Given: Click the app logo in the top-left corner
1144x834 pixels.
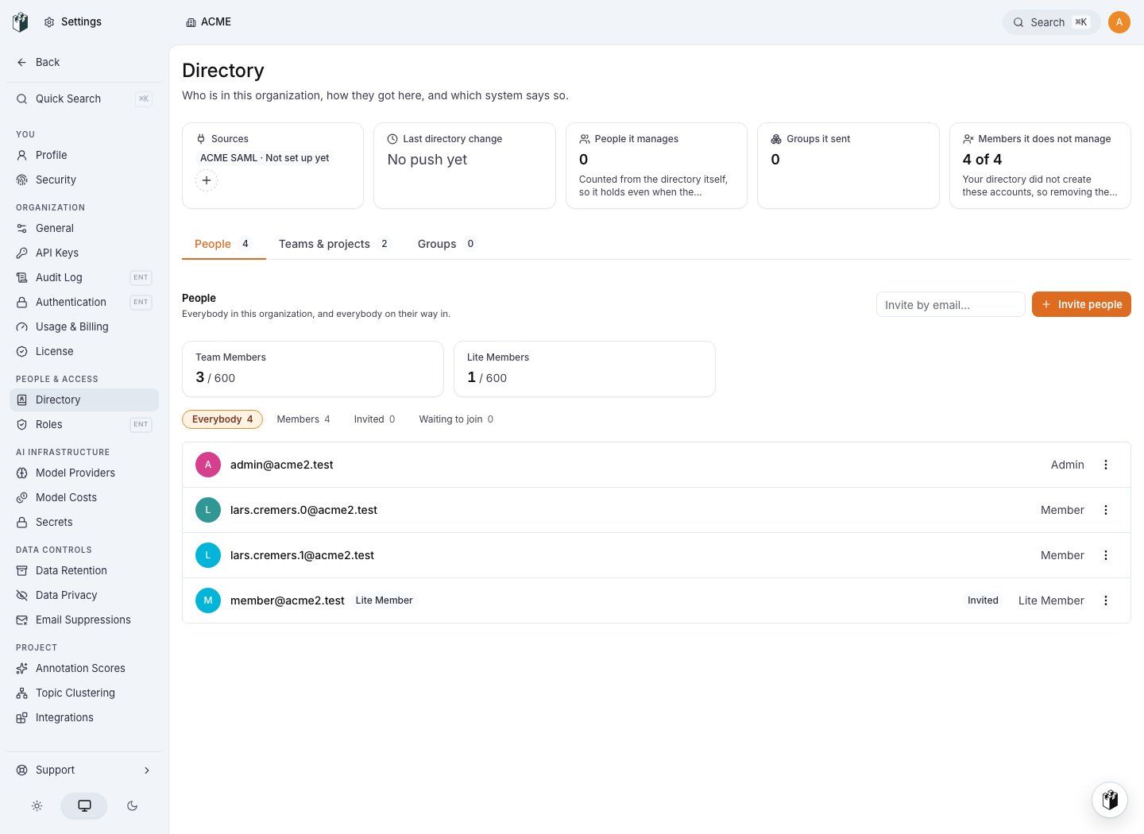Looking at the screenshot, I should [21, 22].
